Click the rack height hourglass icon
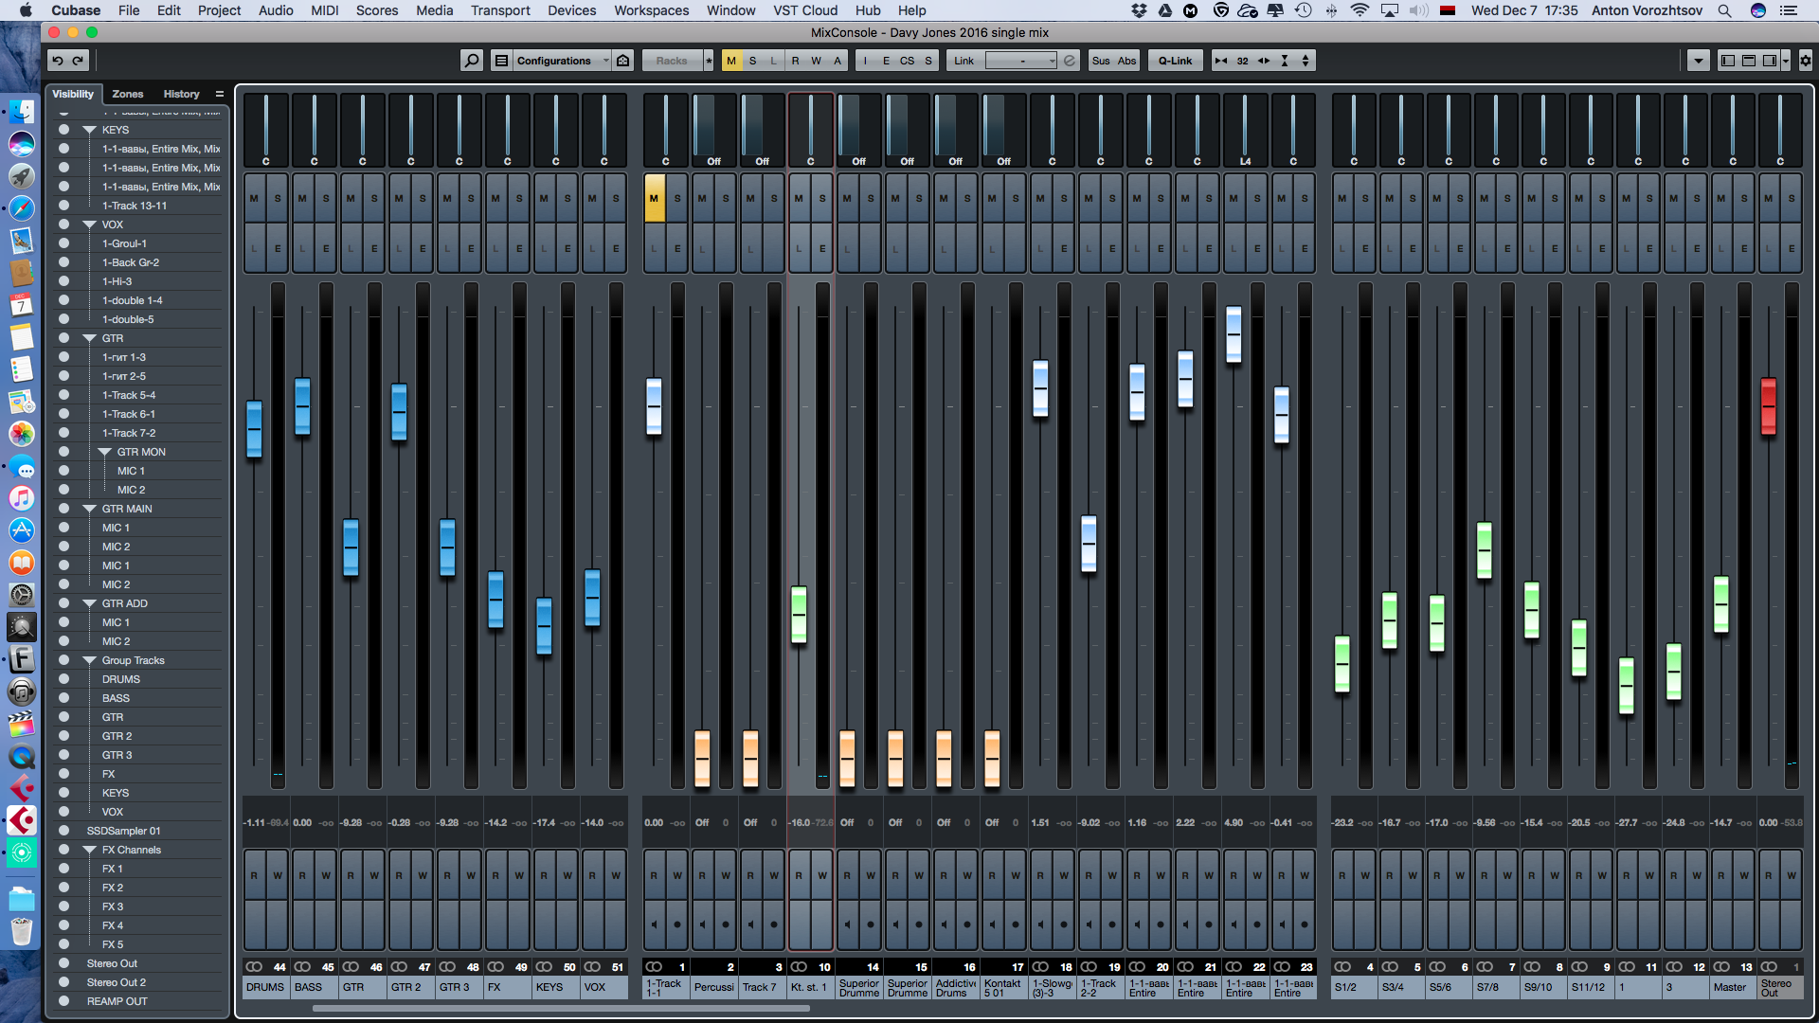This screenshot has width=1819, height=1023. pos(1285,61)
